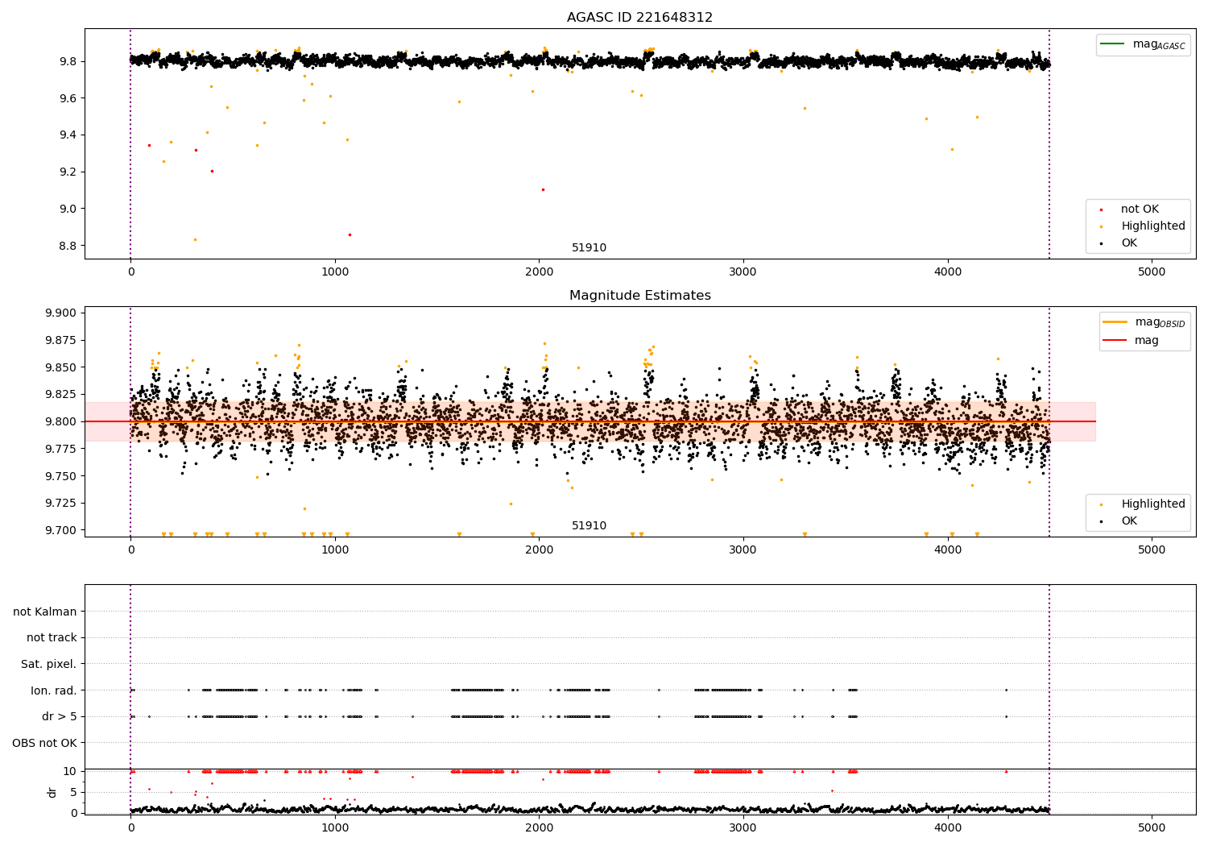The image size is (1208, 846).
Task: Click the "9.2" tick on the top plot
Action: pyautogui.click(x=68, y=172)
